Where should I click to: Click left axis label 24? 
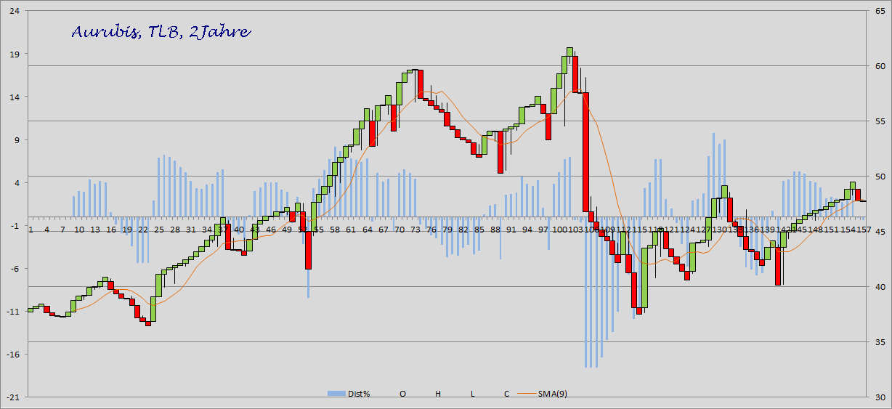[x=14, y=12]
